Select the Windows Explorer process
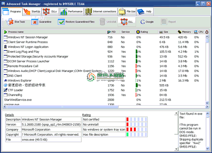The image size is (212, 153). point(104,81)
